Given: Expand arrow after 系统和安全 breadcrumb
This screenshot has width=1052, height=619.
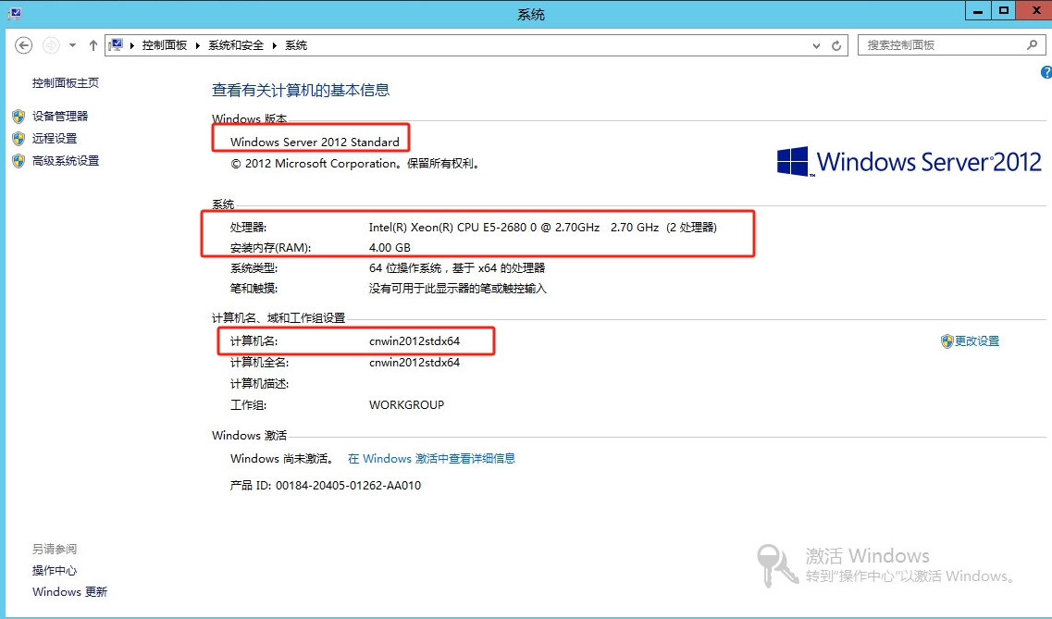Looking at the screenshot, I should 275,45.
